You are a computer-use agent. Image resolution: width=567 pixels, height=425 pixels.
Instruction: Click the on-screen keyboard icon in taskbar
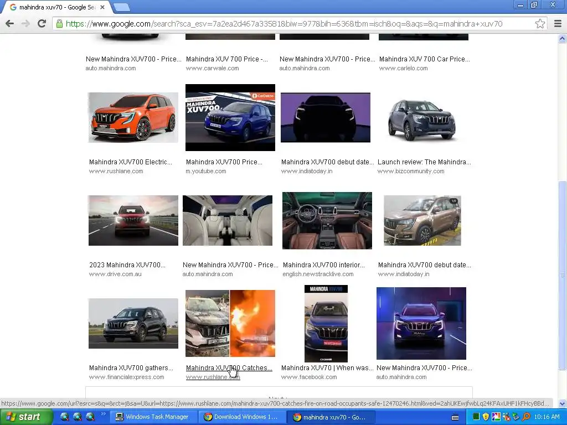tap(455, 417)
